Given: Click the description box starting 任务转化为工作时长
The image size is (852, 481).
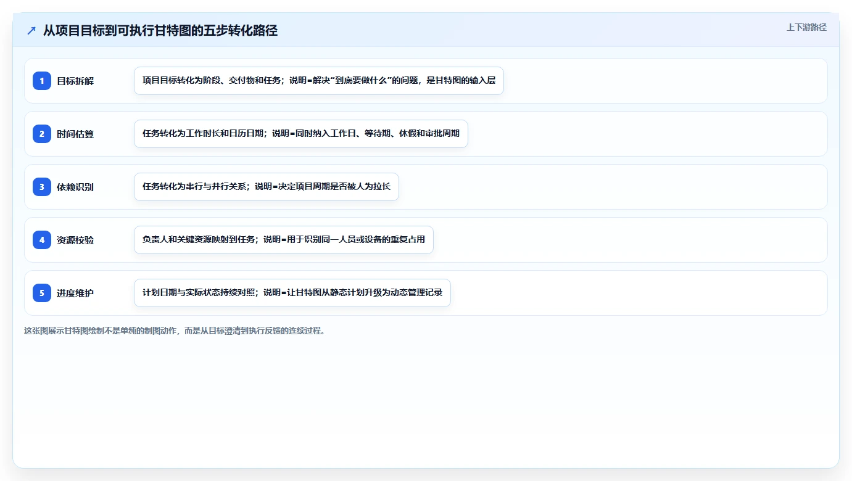Looking at the screenshot, I should pos(301,134).
